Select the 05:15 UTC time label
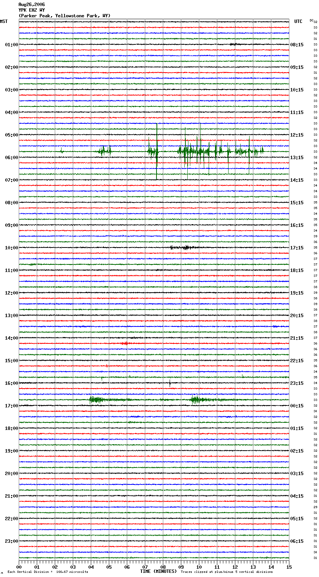This screenshot has width=319, height=577. point(297,519)
